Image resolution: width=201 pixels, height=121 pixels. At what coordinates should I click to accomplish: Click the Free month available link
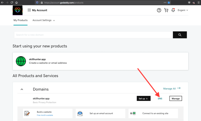[x=45, y=115]
